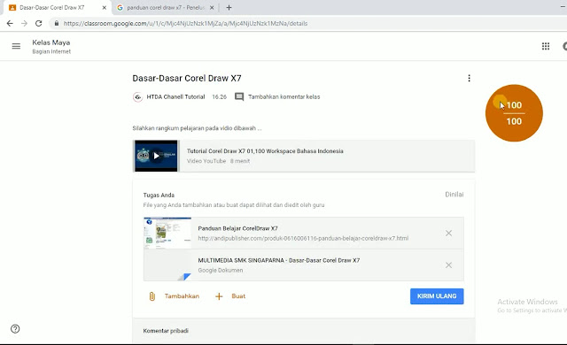Screen dimensions: 567x345
Task: Select the Dasar-Dasar Corel Draw X7 tab
Action: pos(58,8)
